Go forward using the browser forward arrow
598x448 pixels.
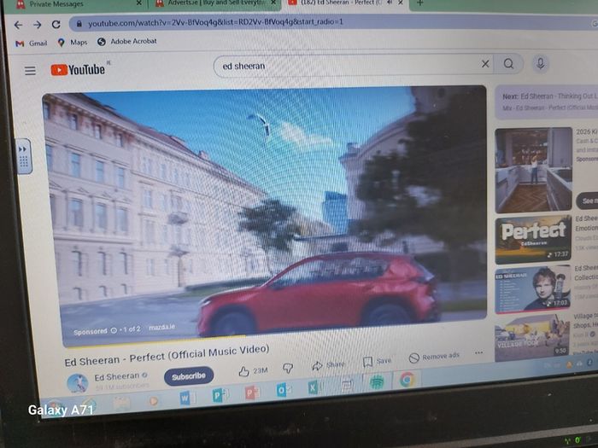(x=37, y=25)
